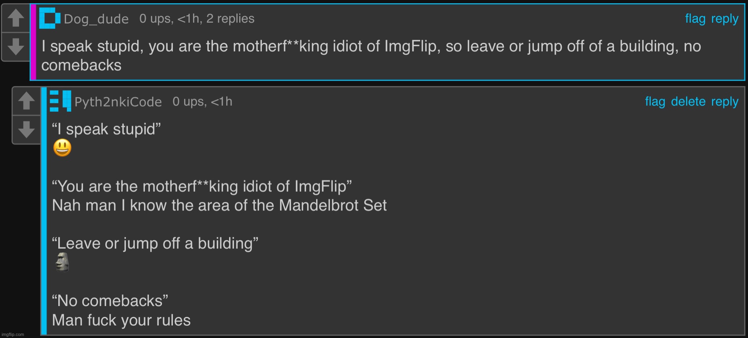Image resolution: width=748 pixels, height=338 pixels.
Task: Delete Pyth2nkiCode's comment
Action: pyautogui.click(x=689, y=101)
